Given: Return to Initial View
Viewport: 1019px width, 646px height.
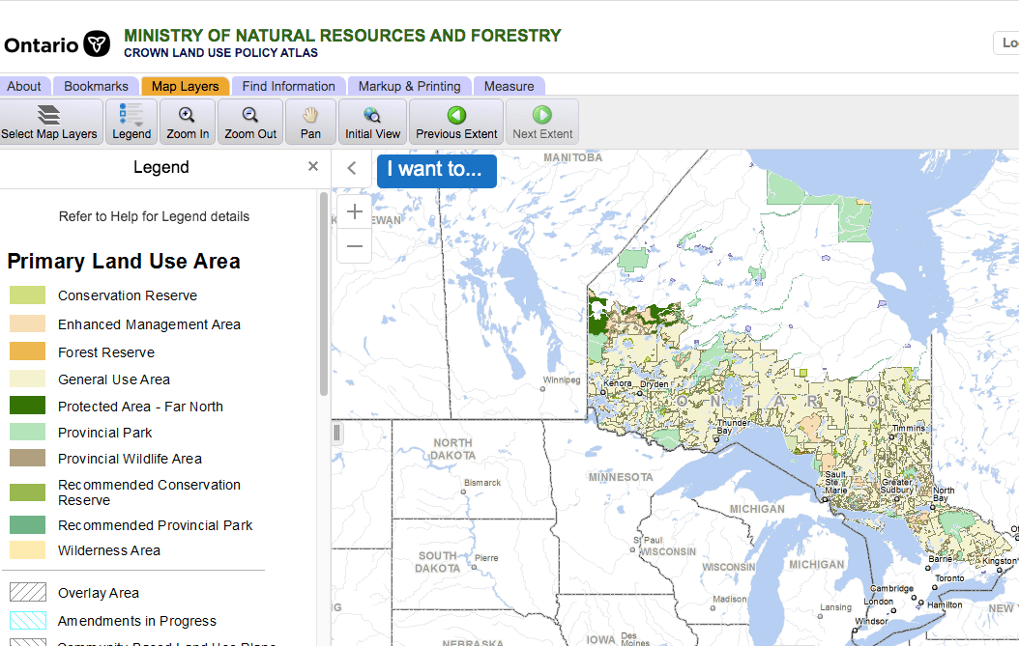Looking at the screenshot, I should click(372, 122).
